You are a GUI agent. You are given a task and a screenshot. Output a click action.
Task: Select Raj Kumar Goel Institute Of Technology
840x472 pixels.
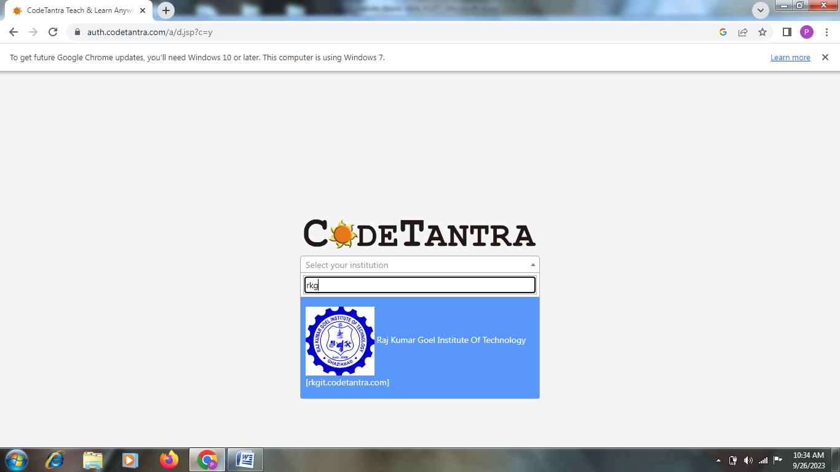(x=420, y=348)
